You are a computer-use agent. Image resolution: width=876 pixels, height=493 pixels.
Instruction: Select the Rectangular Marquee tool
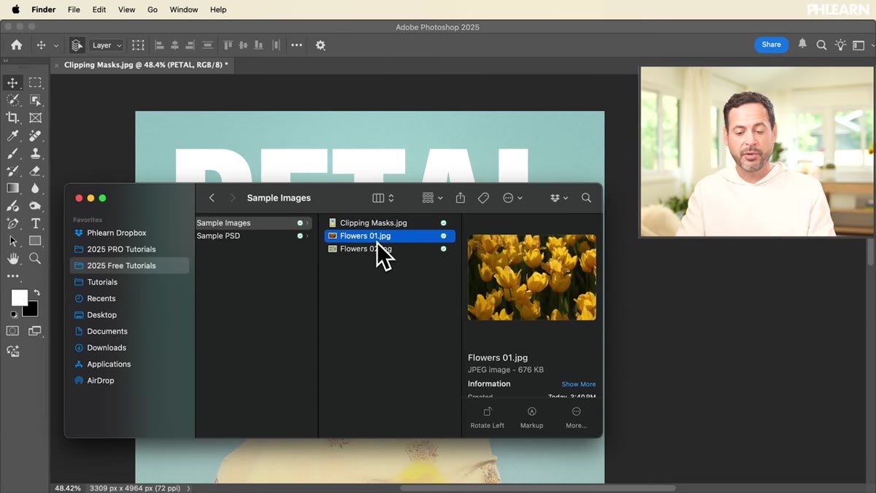[35, 82]
